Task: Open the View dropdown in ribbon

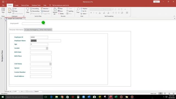Action: click(3, 14)
